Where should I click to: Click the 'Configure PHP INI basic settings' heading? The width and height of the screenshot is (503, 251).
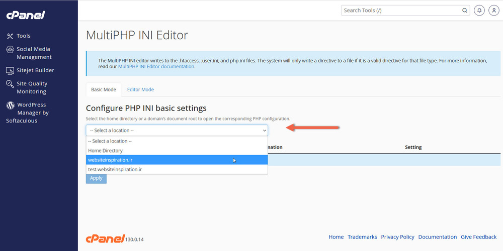click(146, 108)
